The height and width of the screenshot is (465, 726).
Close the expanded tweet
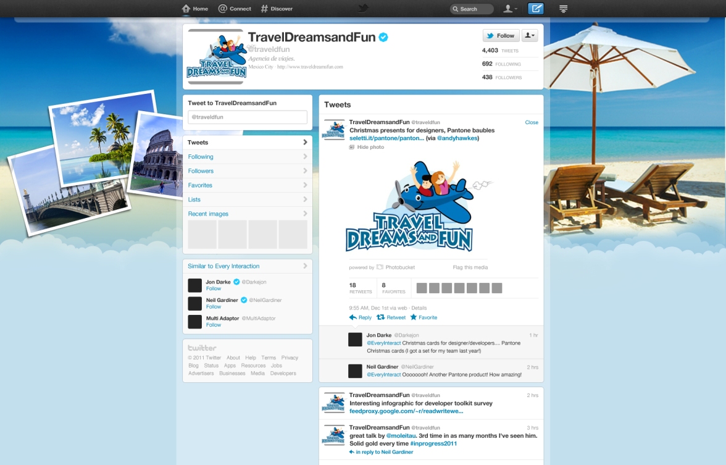coord(532,122)
